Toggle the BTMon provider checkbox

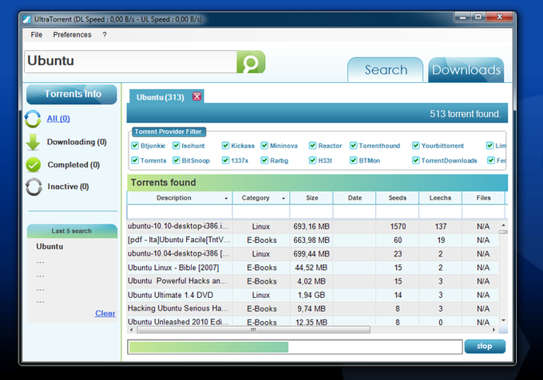click(353, 160)
